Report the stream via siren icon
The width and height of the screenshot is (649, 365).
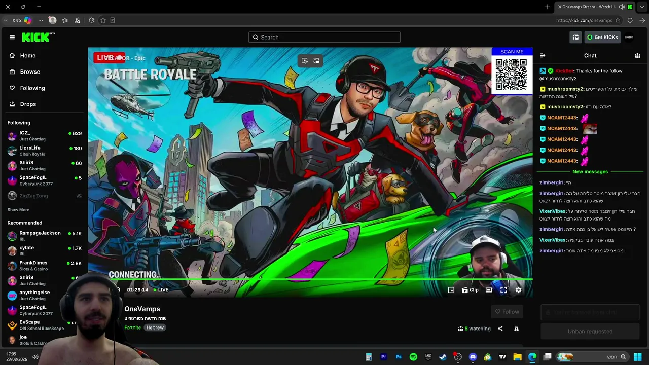point(516,328)
